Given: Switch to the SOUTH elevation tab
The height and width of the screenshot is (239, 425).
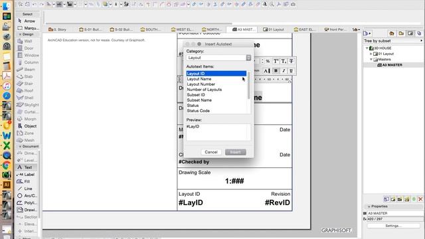Looking at the screenshot, I should tap(151, 29).
